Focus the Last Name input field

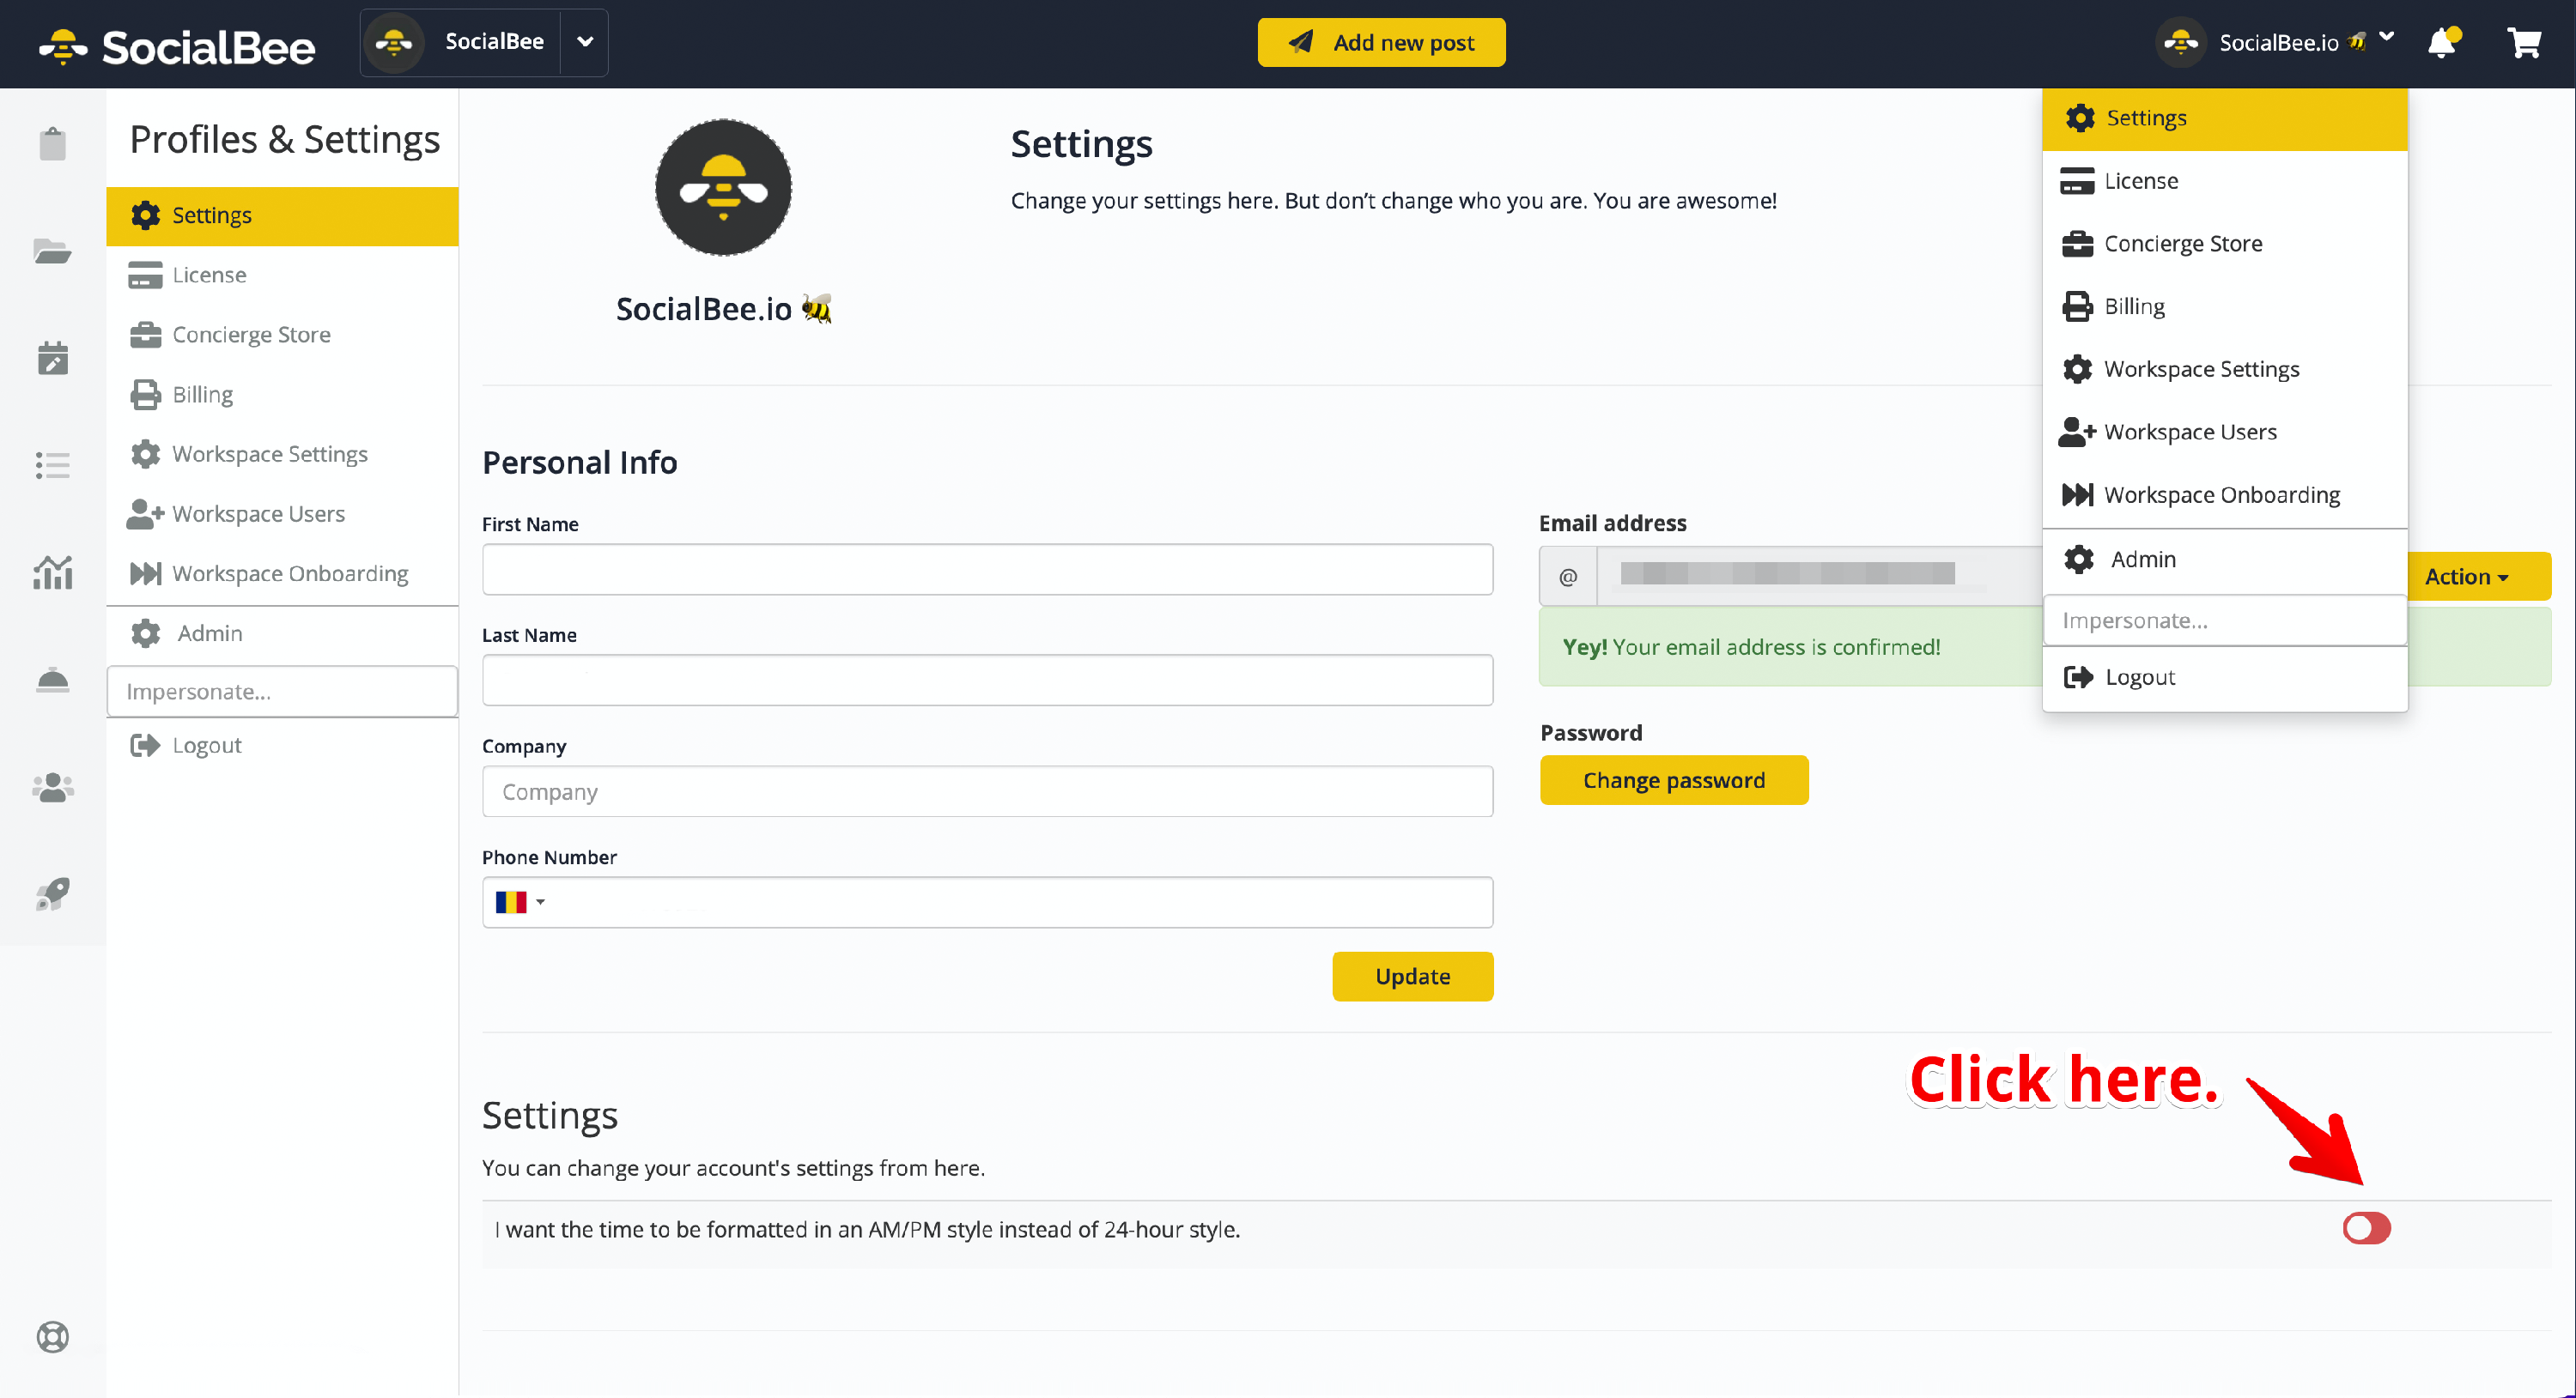coord(987,681)
